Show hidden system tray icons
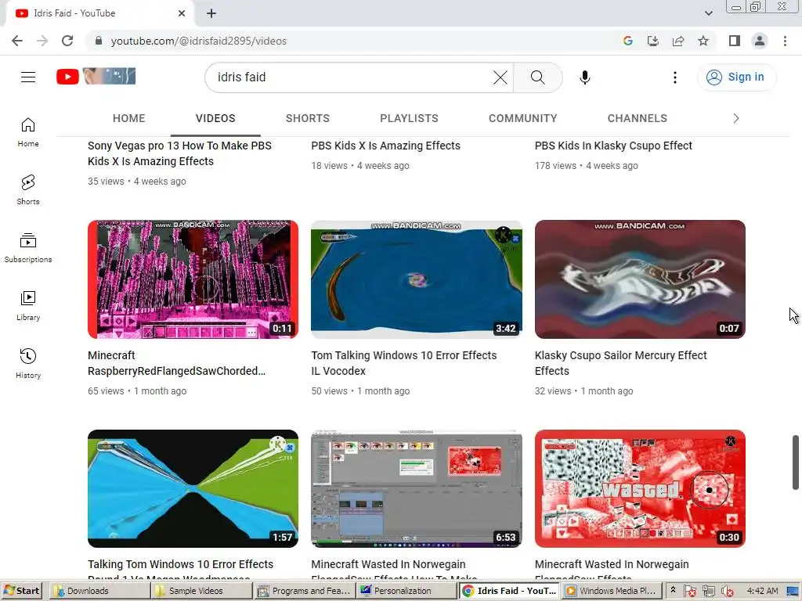Screen dimensions: 802x601 tap(673, 590)
